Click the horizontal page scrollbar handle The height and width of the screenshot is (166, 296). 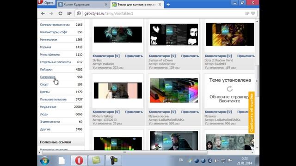pyautogui.click(x=124, y=152)
